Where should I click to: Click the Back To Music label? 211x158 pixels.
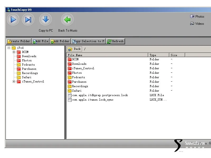tap(68, 31)
